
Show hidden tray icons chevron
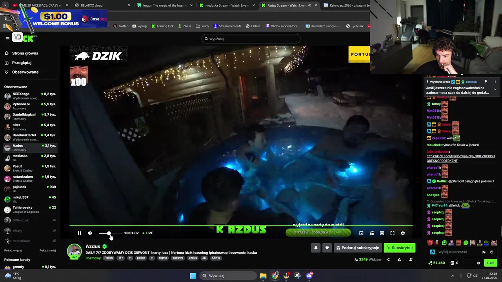pos(452,276)
